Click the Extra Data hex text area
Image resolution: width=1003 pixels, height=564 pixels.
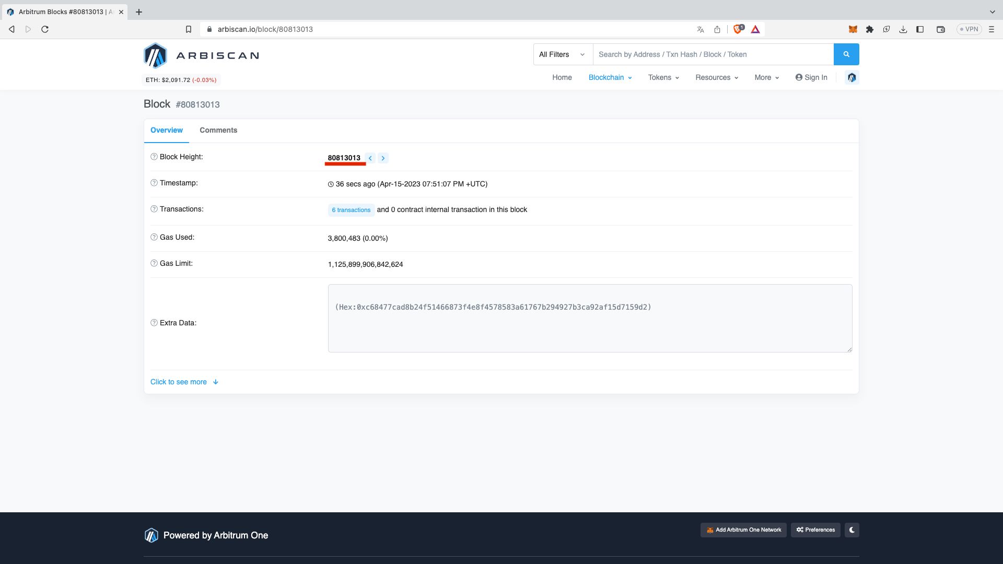[590, 318]
